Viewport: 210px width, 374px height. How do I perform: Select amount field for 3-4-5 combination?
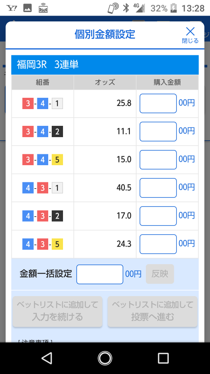[158, 160]
